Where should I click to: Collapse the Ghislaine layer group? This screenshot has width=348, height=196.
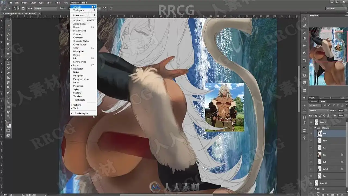(x=315, y=128)
